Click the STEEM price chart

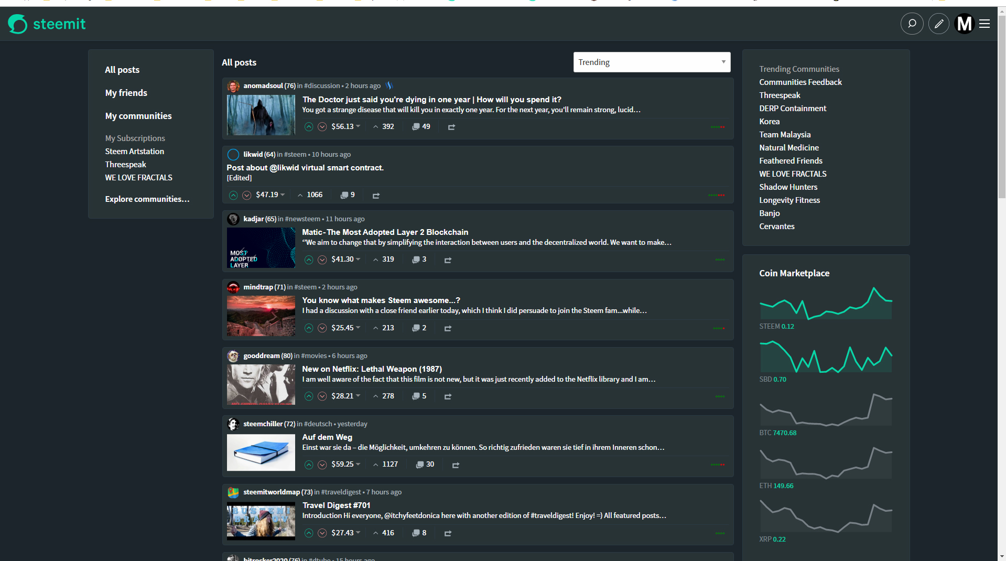tap(826, 303)
